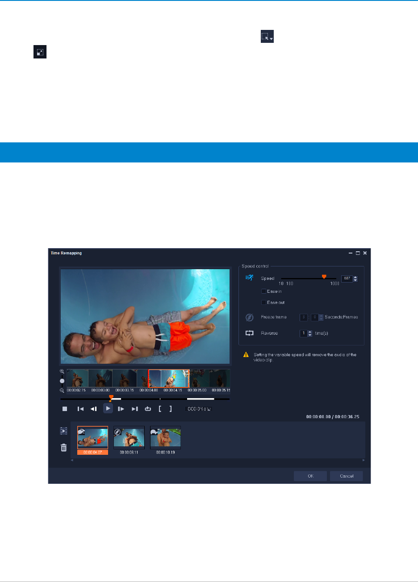
Task: Click the frame labeled 00:00:02.15
Action: 78,378
